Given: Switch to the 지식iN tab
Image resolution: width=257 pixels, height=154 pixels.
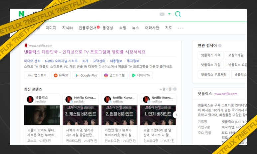Looking at the screenshot, I should pyautogui.click(x=67, y=28).
